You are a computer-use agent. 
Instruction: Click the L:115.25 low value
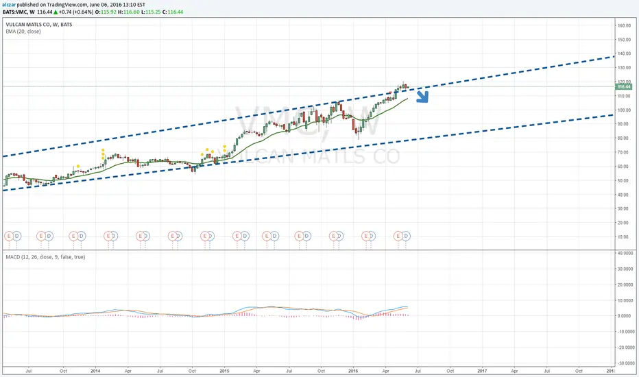[151, 12]
